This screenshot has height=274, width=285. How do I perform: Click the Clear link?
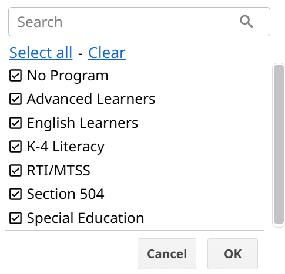pyautogui.click(x=107, y=53)
